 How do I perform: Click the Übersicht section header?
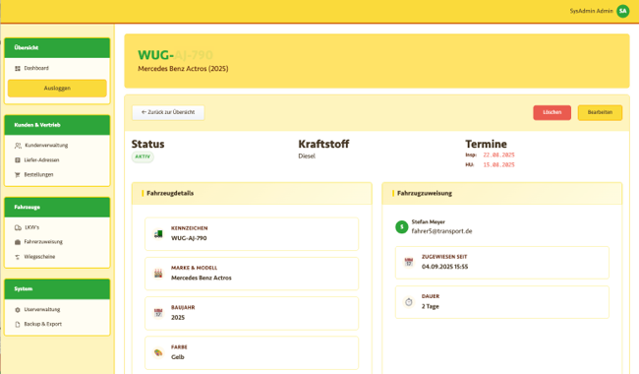pyautogui.click(x=57, y=47)
